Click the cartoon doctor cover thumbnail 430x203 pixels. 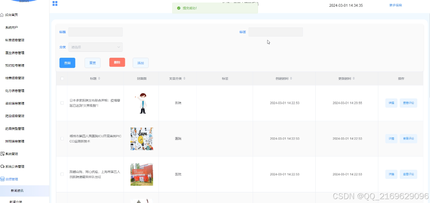click(142, 103)
